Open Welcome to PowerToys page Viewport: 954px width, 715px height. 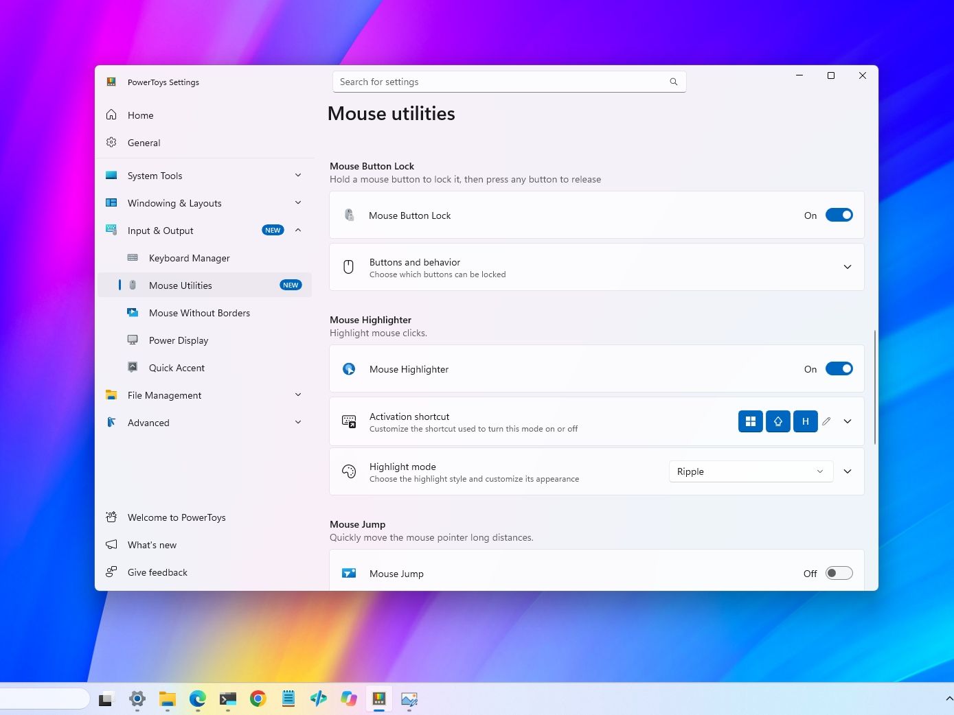pyautogui.click(x=204, y=517)
